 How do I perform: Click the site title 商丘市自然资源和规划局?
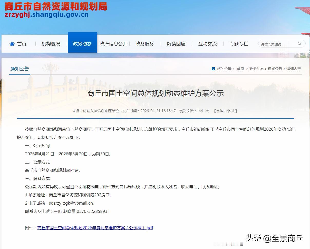tap(56, 6)
